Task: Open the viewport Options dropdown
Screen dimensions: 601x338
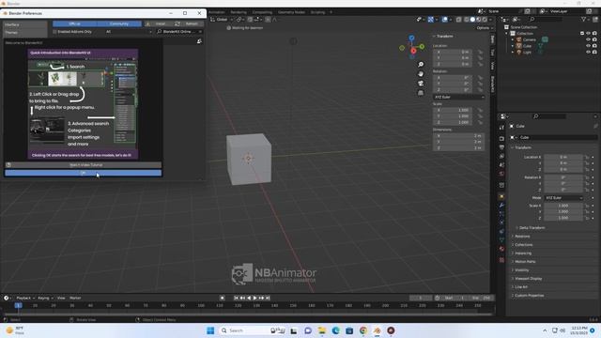Action: coord(485,28)
